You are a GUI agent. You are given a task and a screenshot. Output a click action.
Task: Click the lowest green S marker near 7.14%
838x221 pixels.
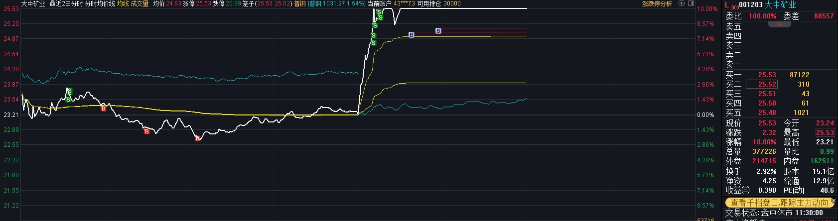coord(373,43)
